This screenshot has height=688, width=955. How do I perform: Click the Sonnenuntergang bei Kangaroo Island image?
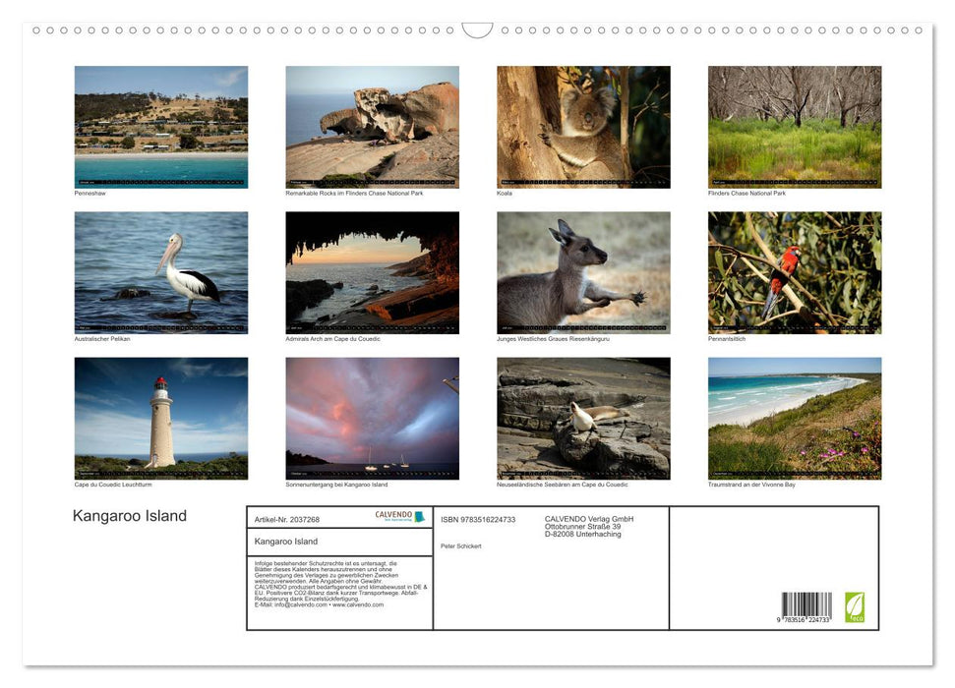[x=372, y=418]
